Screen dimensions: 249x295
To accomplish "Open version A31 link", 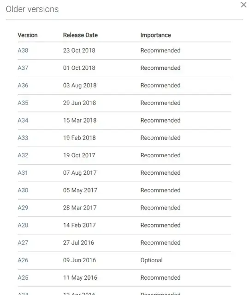I will point(23,173).
